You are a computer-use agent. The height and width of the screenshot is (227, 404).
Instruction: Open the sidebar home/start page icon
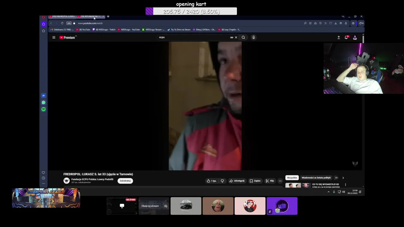pos(44,24)
